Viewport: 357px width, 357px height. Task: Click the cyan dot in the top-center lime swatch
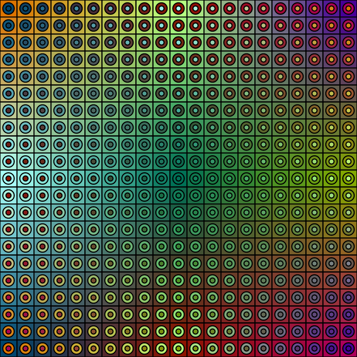tap(178, 8)
